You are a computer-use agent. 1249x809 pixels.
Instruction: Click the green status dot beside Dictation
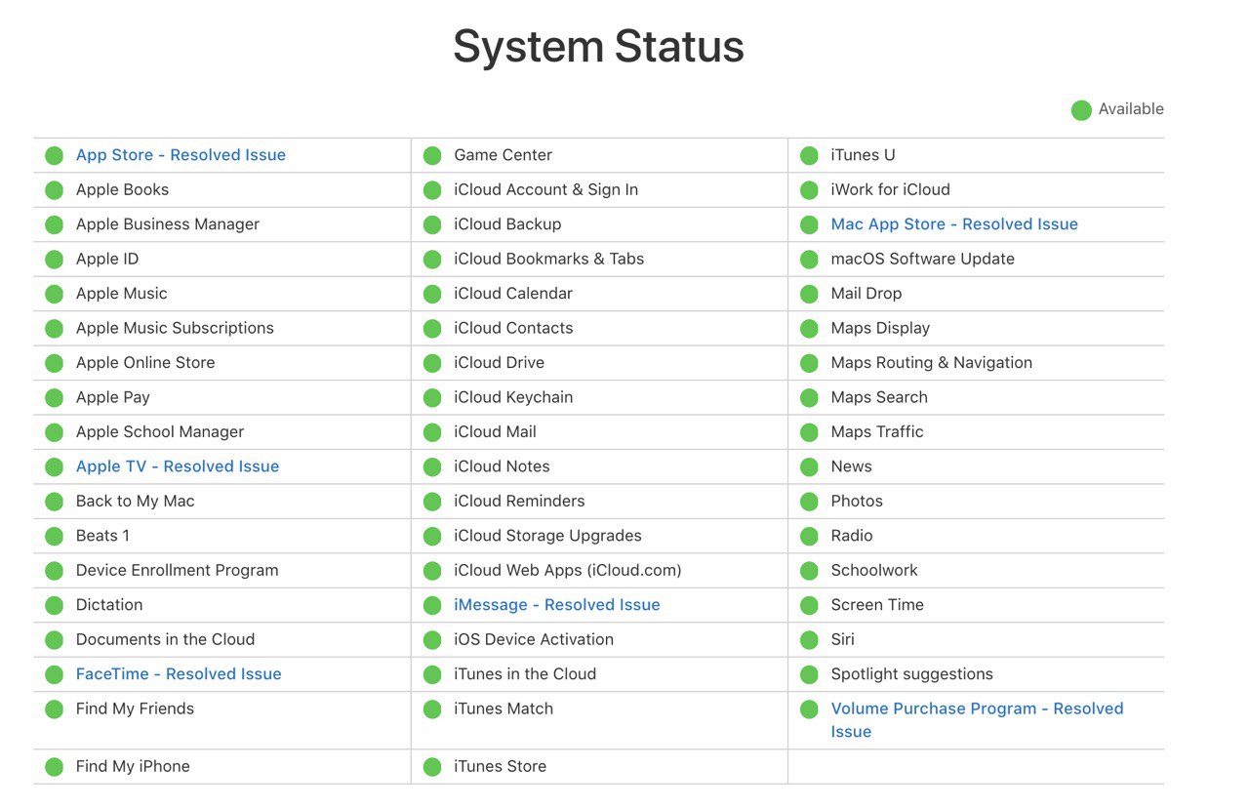[x=55, y=606]
